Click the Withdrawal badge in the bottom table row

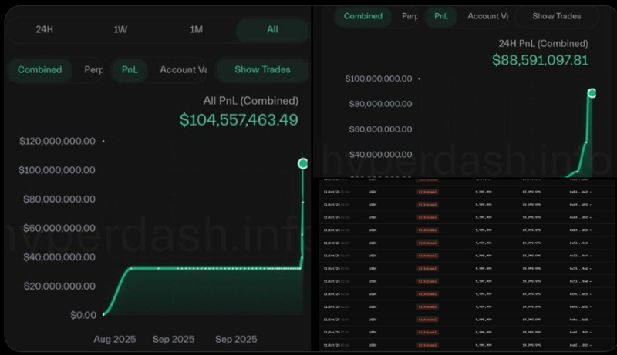coord(427,344)
